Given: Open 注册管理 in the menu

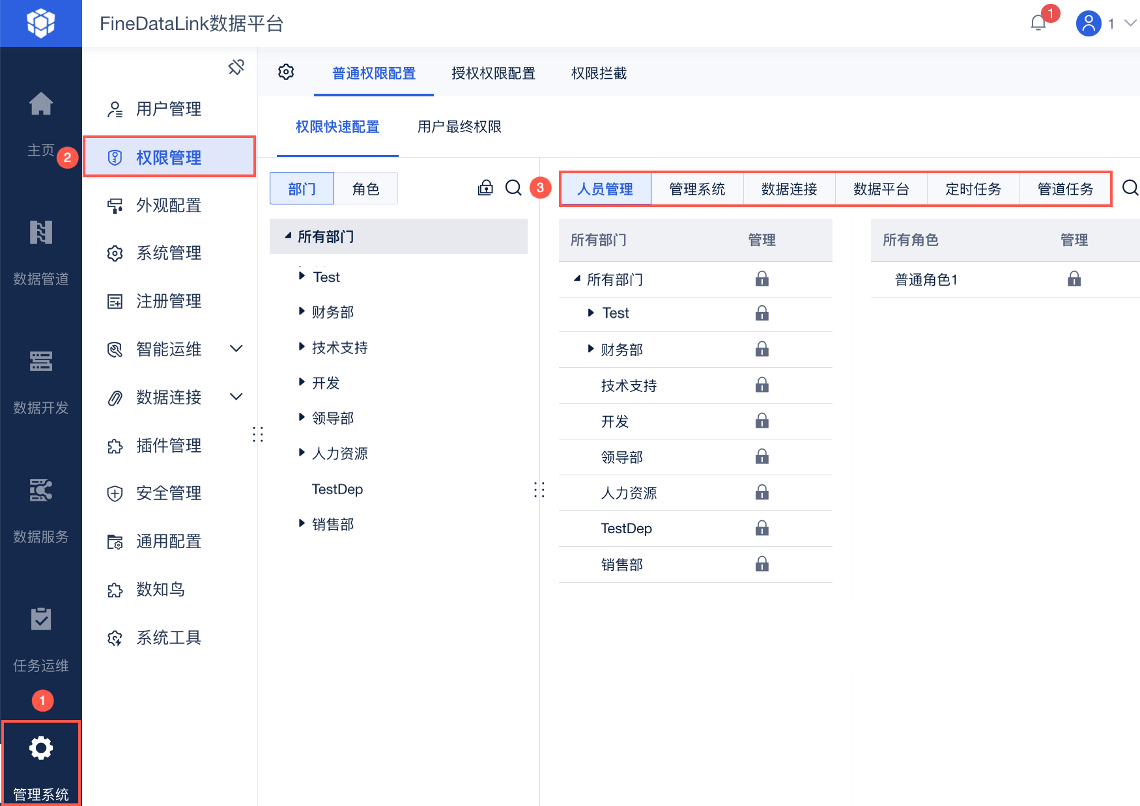Looking at the screenshot, I should coord(169,301).
